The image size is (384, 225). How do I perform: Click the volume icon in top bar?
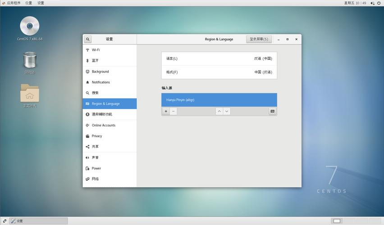372,3
